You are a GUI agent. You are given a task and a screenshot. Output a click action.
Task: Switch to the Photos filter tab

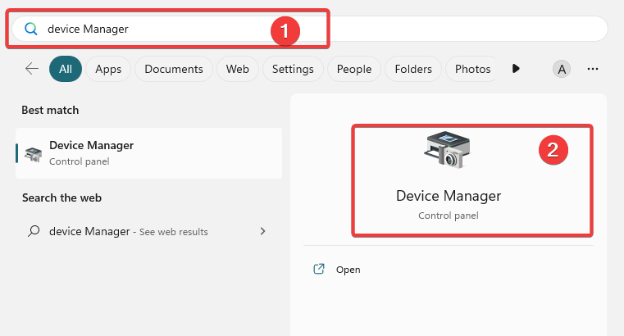click(472, 69)
